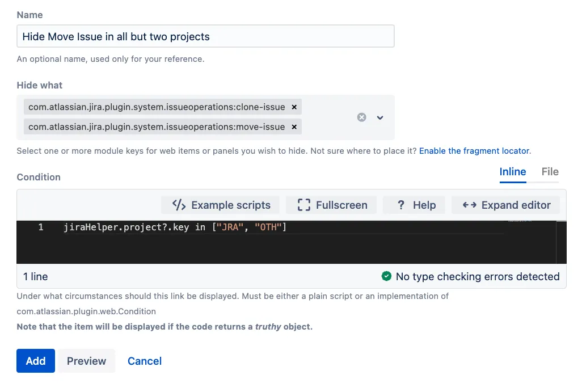Cancel the fragment form
The height and width of the screenshot is (388, 582).
click(x=145, y=361)
